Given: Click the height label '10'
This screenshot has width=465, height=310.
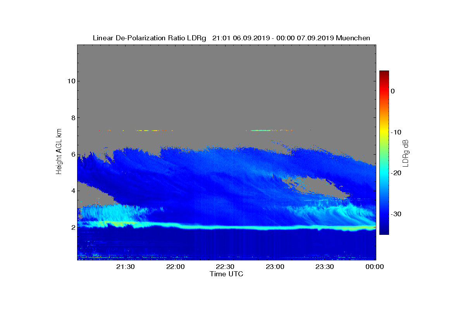Looking at the screenshot, I should 71,81.
